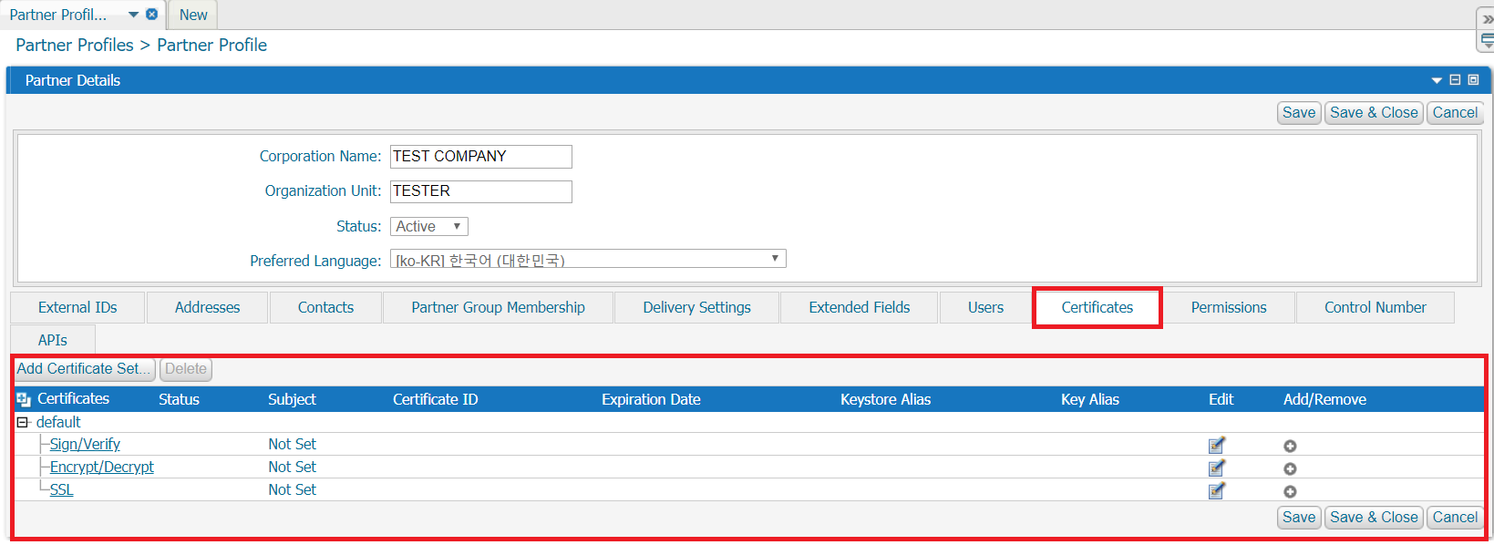The image size is (1494, 545).
Task: Click the Delete button
Action: [186, 369]
